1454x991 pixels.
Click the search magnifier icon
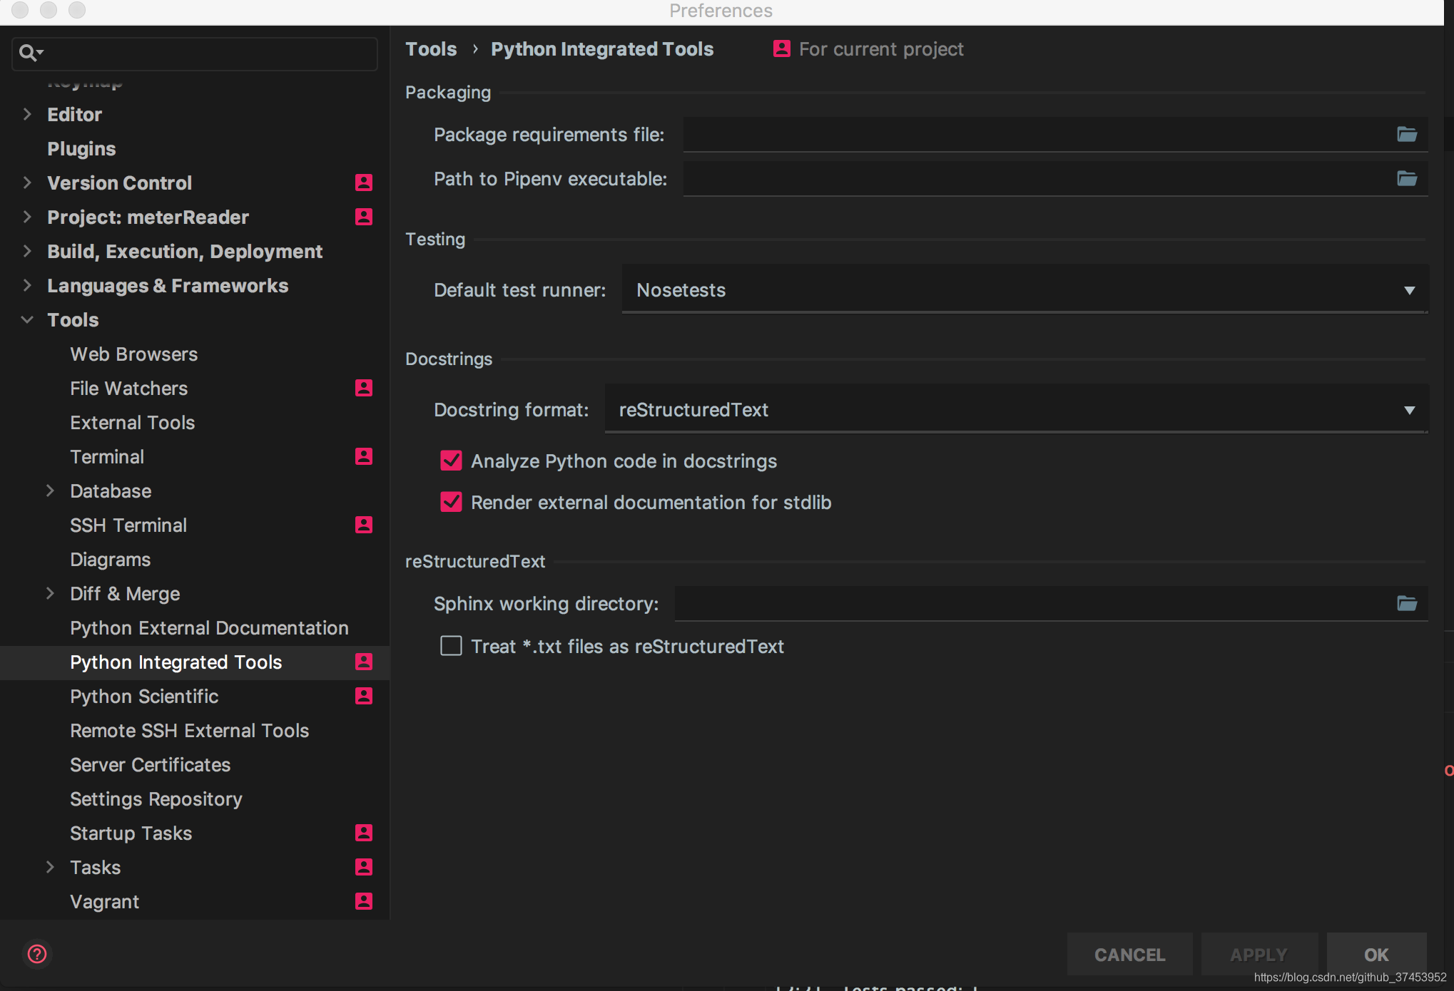point(29,53)
